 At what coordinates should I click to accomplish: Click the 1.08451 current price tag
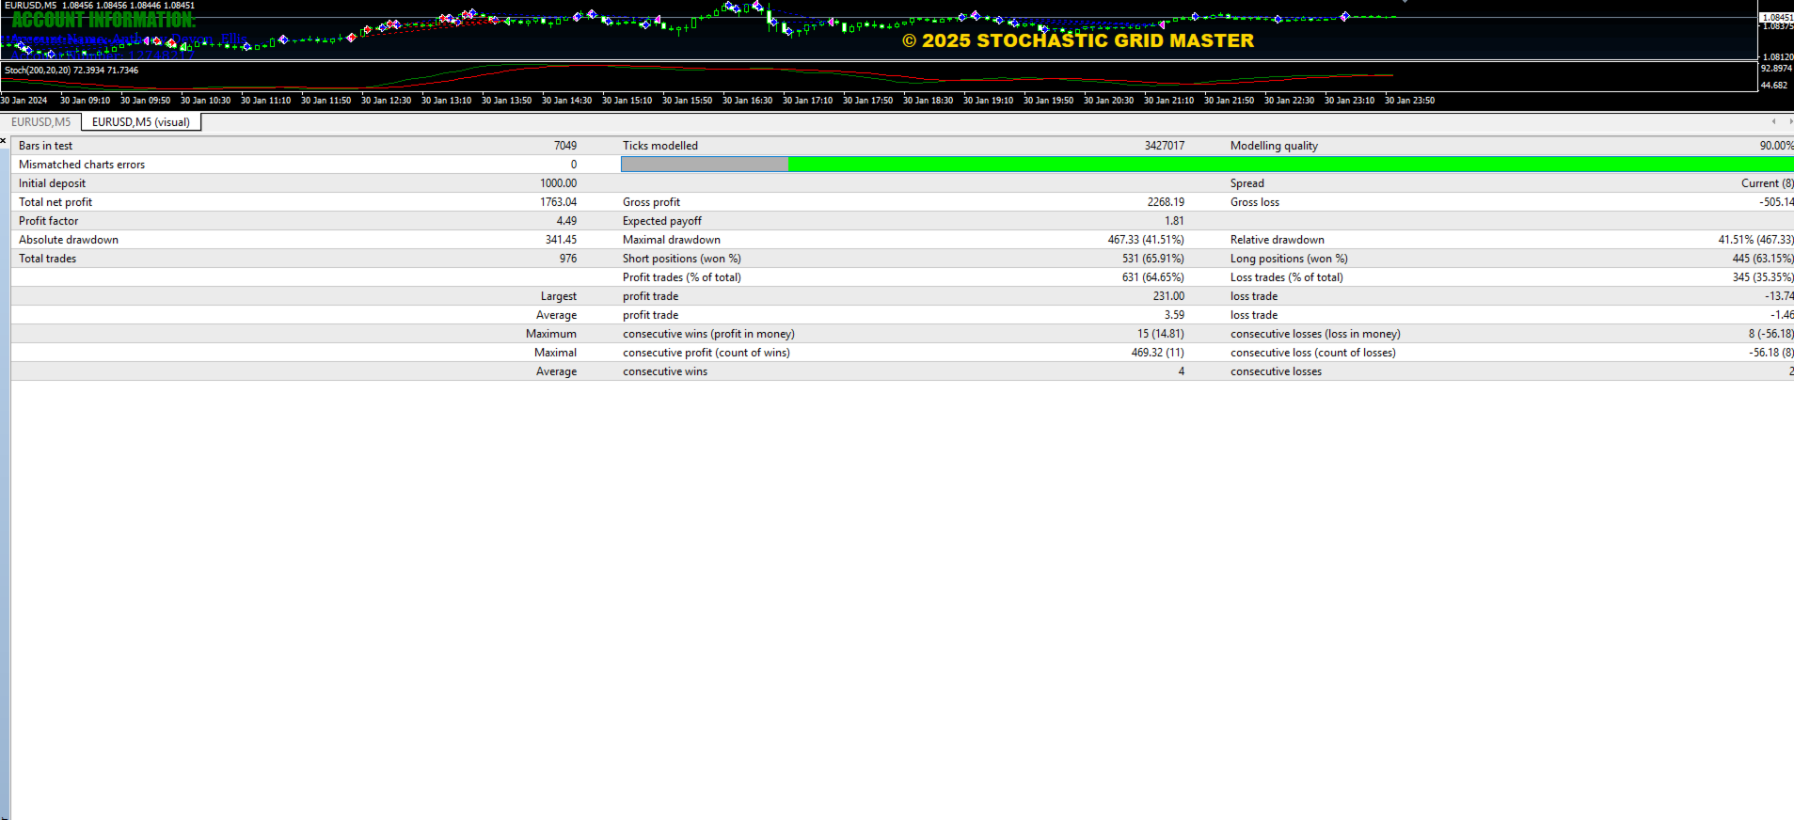tap(1776, 17)
